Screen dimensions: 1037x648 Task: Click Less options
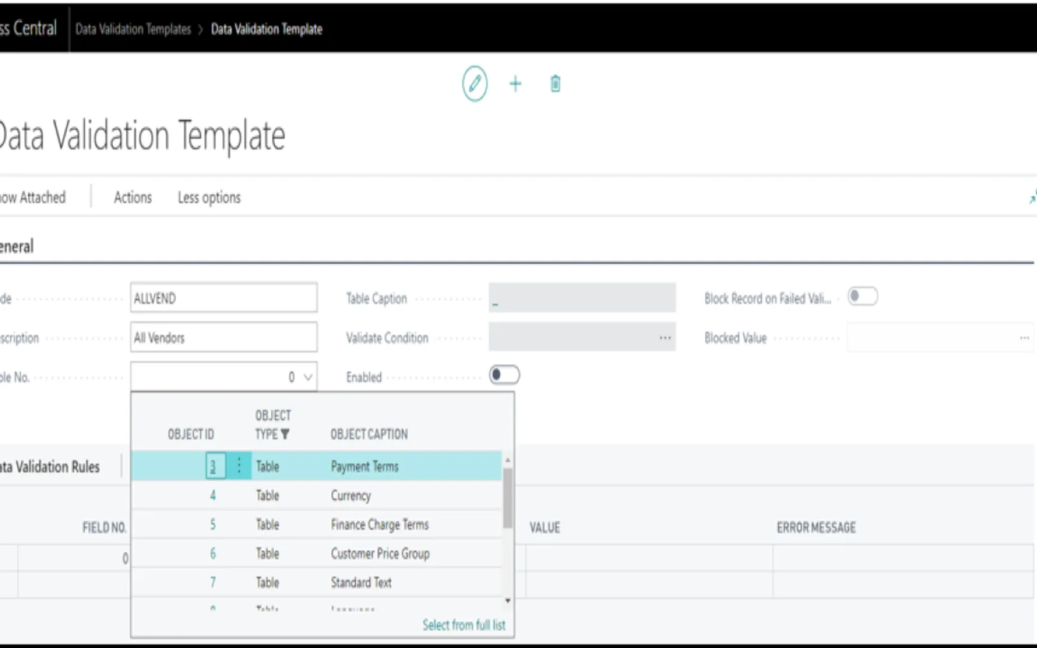(x=209, y=198)
